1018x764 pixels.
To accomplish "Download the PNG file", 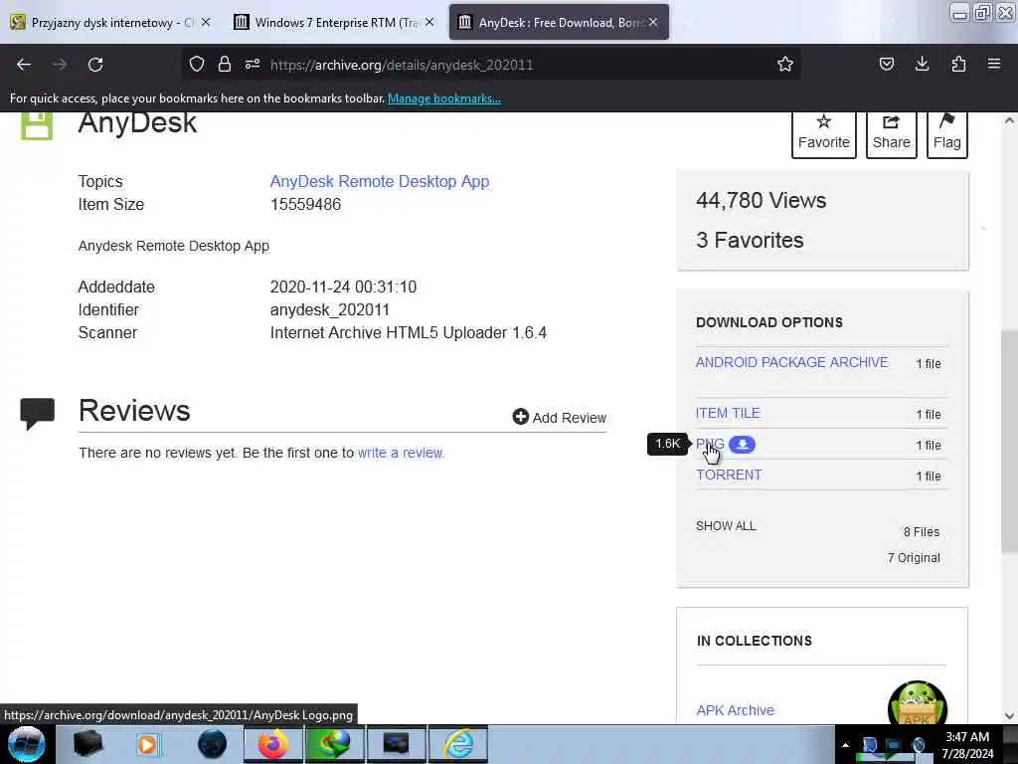I will tap(710, 445).
